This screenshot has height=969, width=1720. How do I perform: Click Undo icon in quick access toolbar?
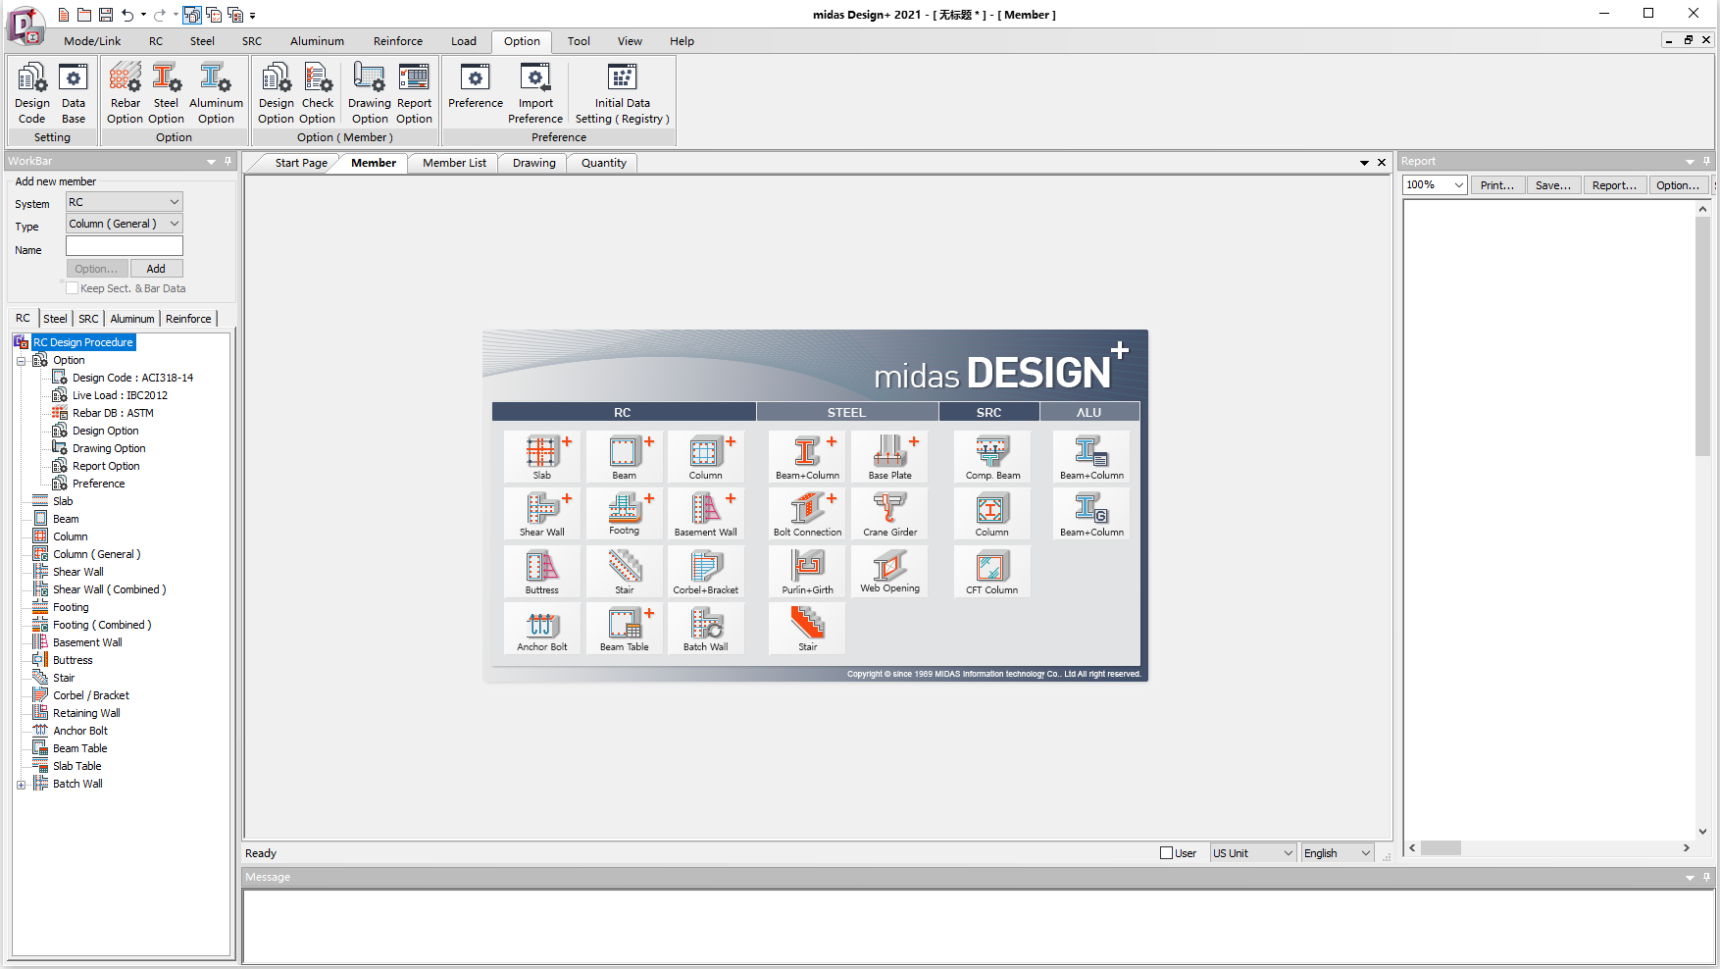pyautogui.click(x=127, y=15)
